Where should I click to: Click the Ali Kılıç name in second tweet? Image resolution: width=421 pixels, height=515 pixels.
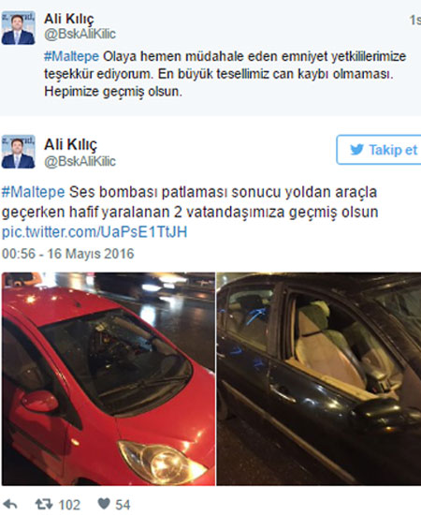pos(70,144)
